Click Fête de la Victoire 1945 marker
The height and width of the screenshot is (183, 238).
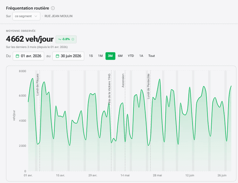pyautogui.click(x=109, y=89)
